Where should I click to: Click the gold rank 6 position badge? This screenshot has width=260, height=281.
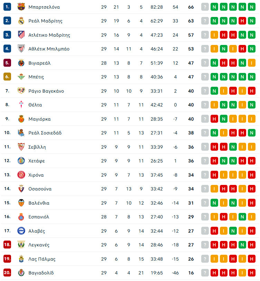7,77
